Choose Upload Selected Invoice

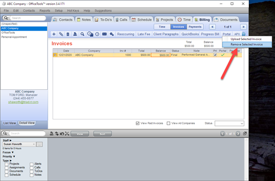click(247, 39)
